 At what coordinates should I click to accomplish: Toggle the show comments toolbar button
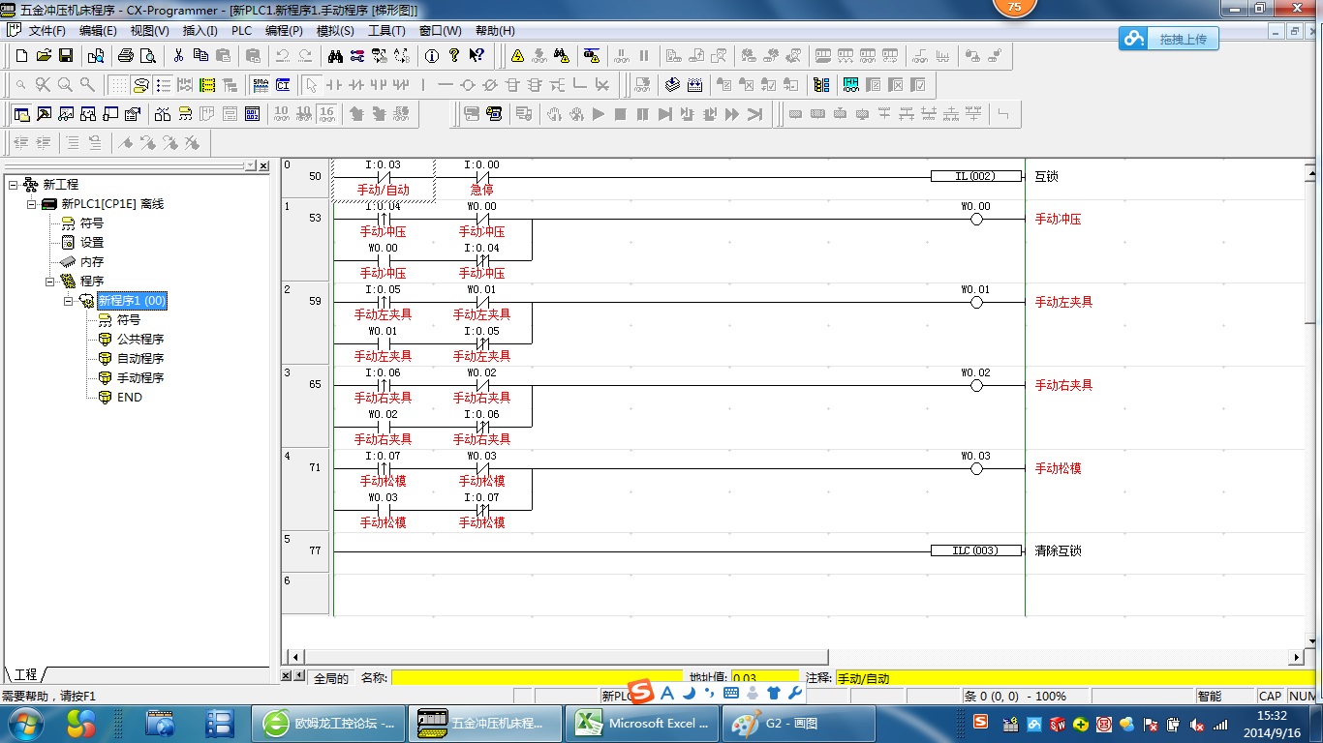tap(141, 85)
